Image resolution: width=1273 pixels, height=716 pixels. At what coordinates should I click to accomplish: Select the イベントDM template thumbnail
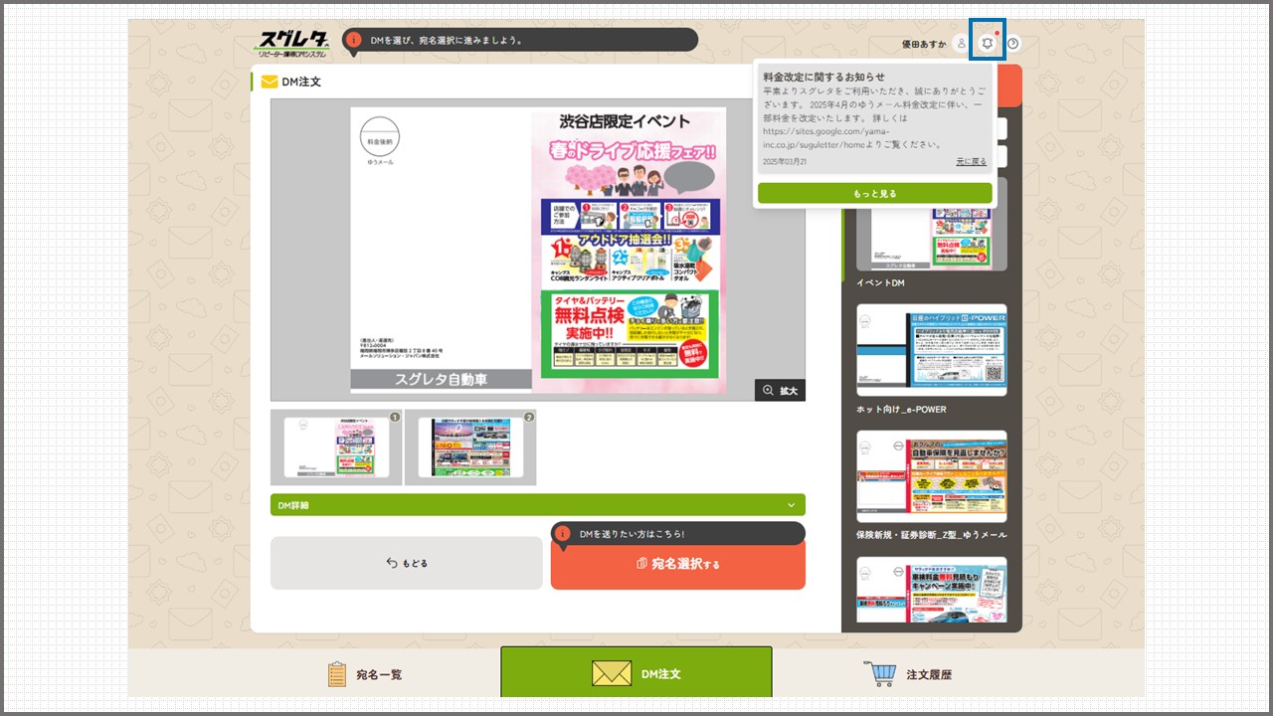pyautogui.click(x=932, y=224)
